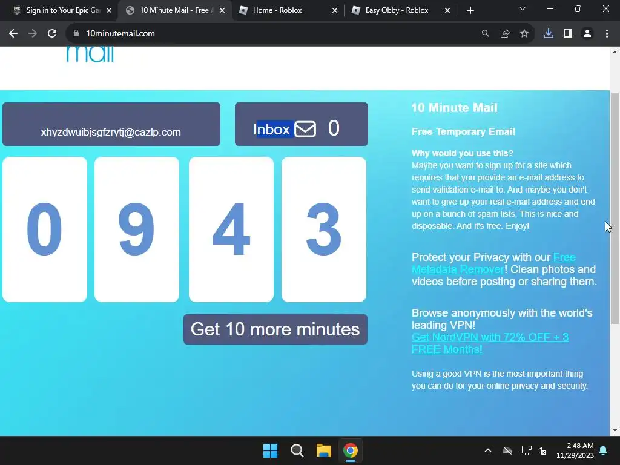The height and width of the screenshot is (465, 620).
Task: Click the temporary email address box
Action: pyautogui.click(x=111, y=124)
